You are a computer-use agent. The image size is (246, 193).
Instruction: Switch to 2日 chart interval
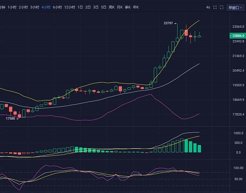click(x=88, y=7)
